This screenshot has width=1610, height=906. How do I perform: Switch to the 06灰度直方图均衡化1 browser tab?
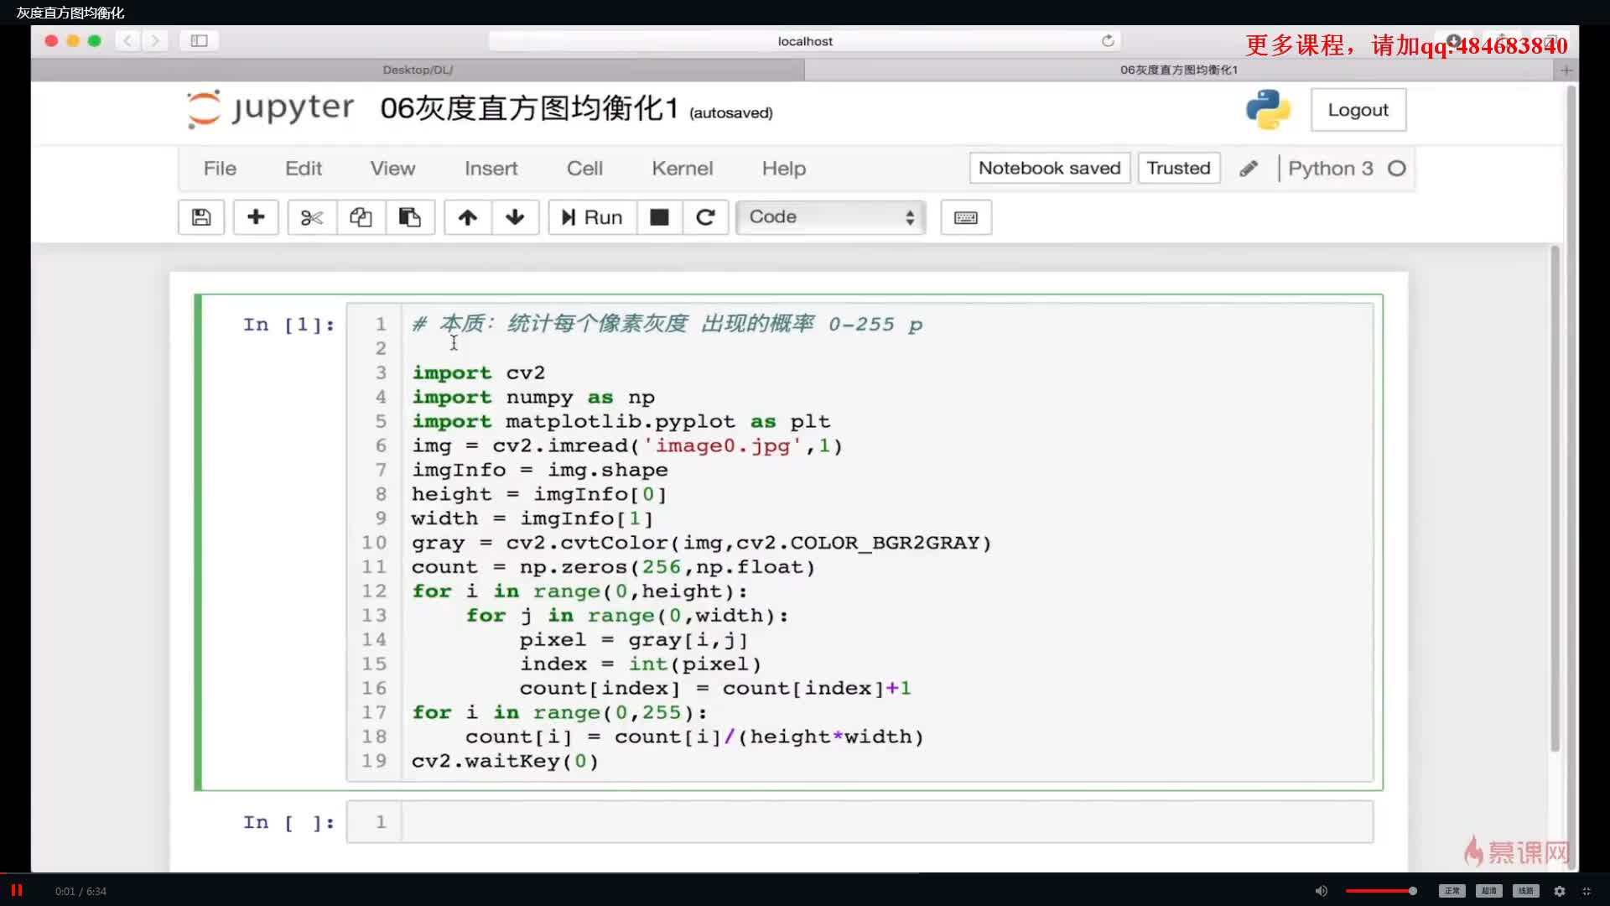(1179, 70)
